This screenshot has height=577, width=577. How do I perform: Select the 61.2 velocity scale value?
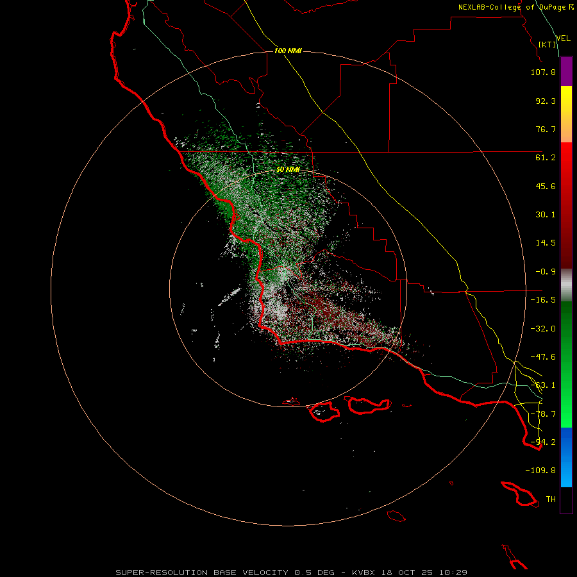[x=546, y=158]
